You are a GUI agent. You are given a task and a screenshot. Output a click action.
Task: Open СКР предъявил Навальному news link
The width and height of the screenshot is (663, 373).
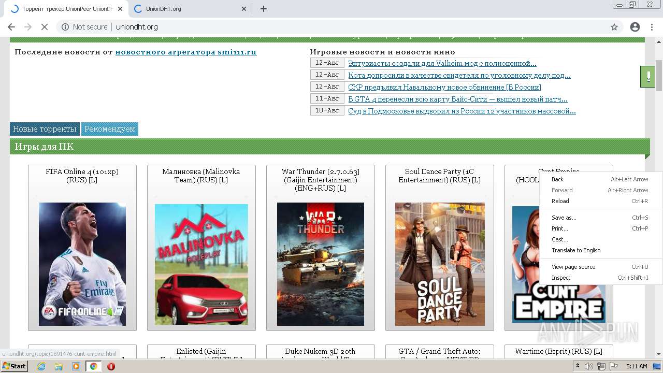point(444,87)
